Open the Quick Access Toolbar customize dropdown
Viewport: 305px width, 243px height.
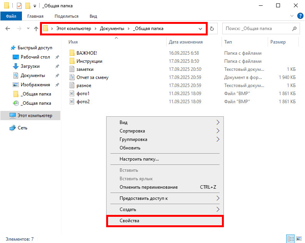pos(35,6)
